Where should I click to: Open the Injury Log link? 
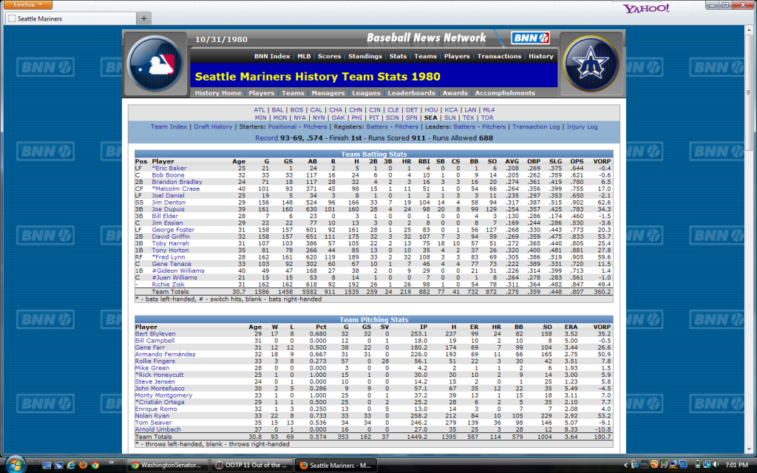582,127
